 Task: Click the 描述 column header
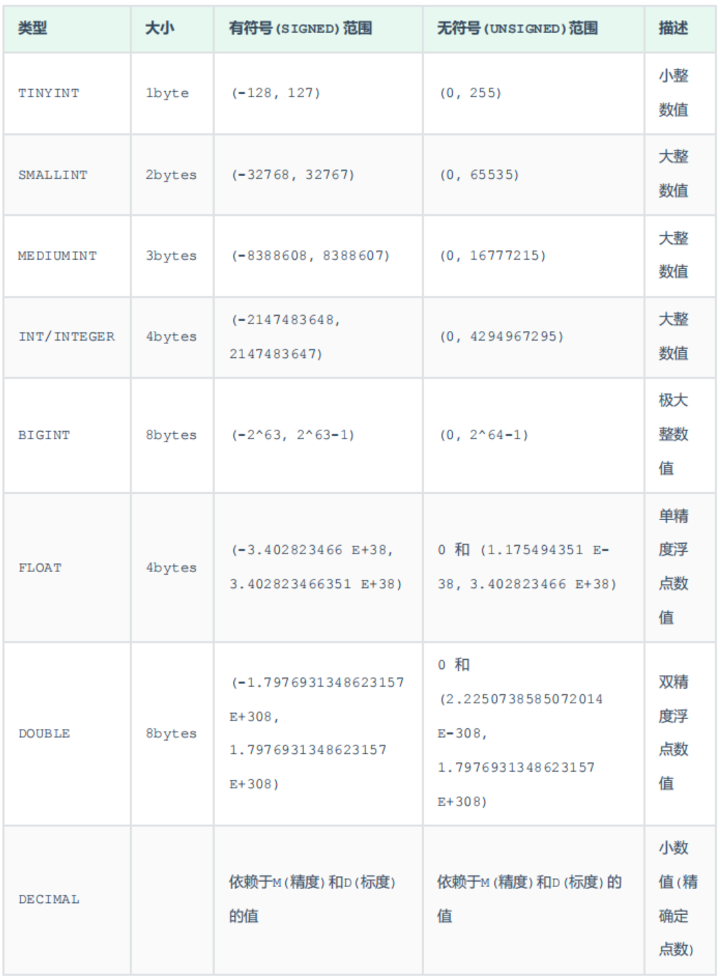click(x=673, y=28)
